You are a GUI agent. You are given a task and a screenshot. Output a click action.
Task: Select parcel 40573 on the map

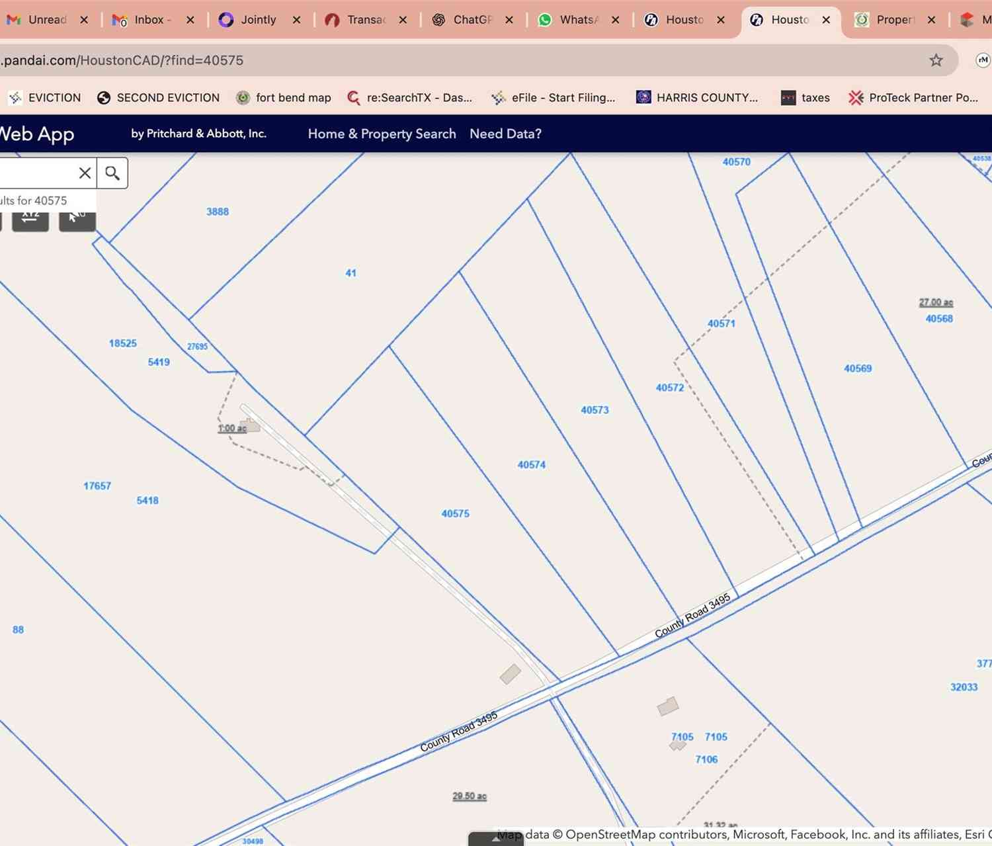(595, 410)
